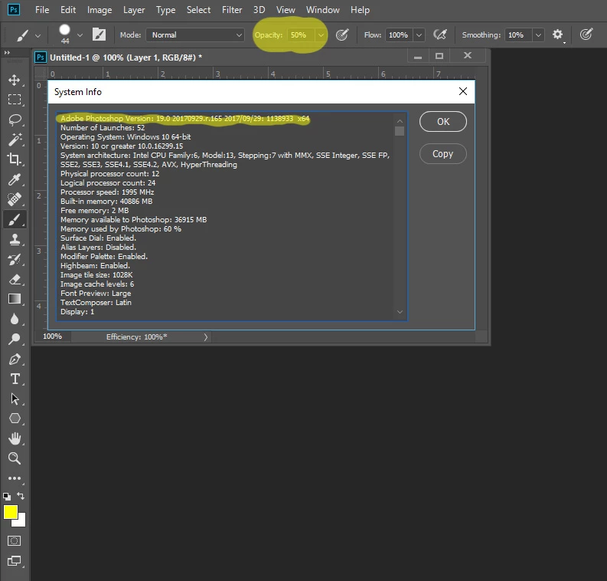Screen dimensions: 607x581
Task: Close the System Info dialog
Action: tap(462, 91)
